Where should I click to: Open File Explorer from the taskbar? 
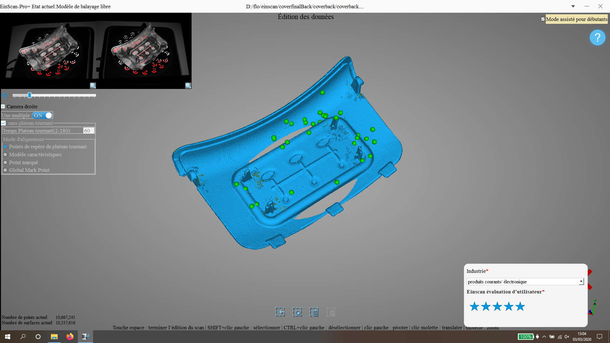click(54, 337)
